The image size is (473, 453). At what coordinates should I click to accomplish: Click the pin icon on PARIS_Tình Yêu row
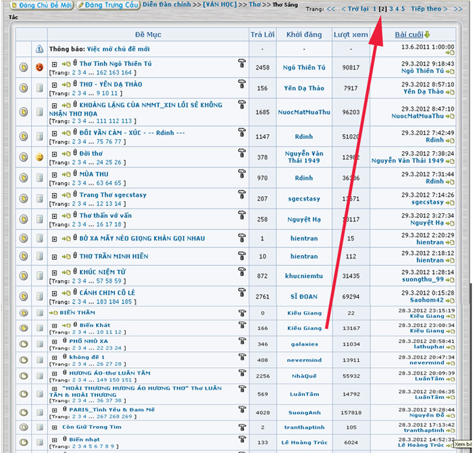pyautogui.click(x=242, y=410)
